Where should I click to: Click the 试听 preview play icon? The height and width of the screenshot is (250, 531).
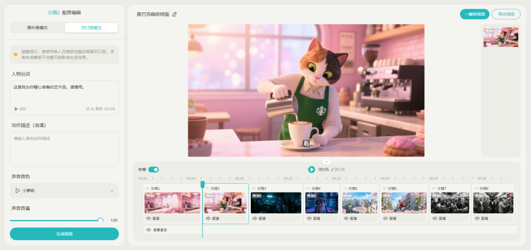16,109
